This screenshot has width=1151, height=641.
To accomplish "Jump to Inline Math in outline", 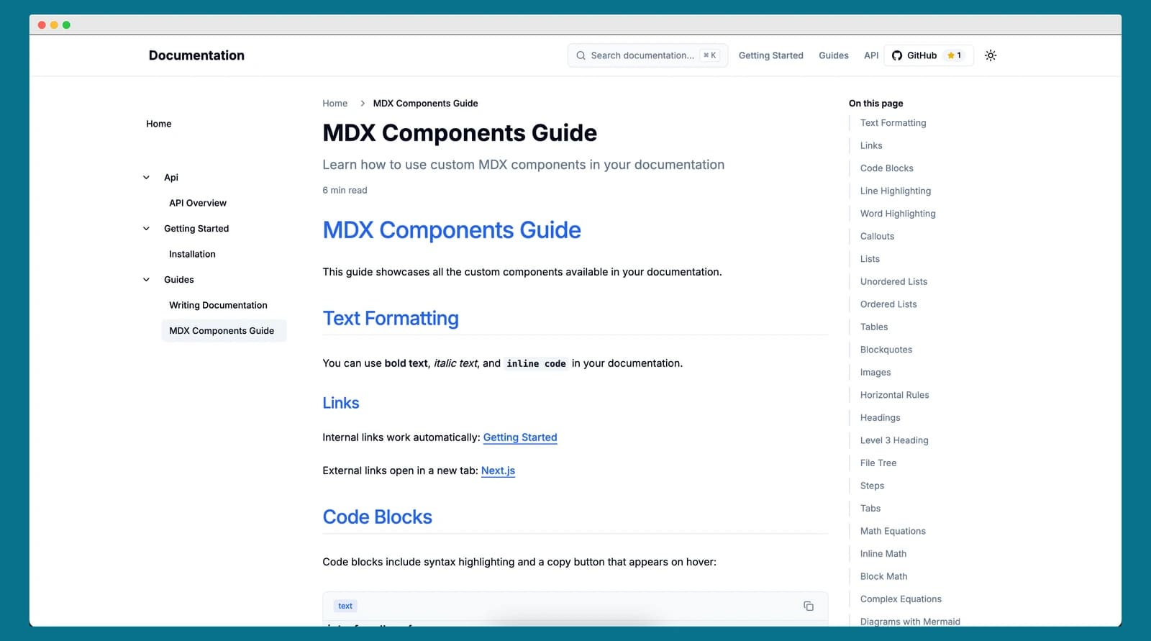I will tap(883, 553).
